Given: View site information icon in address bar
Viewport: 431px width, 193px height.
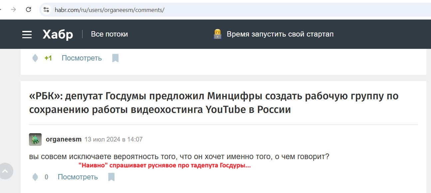Looking at the screenshot, I should click(x=46, y=10).
